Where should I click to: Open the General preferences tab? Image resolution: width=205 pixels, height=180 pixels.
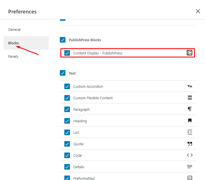coord(26,30)
